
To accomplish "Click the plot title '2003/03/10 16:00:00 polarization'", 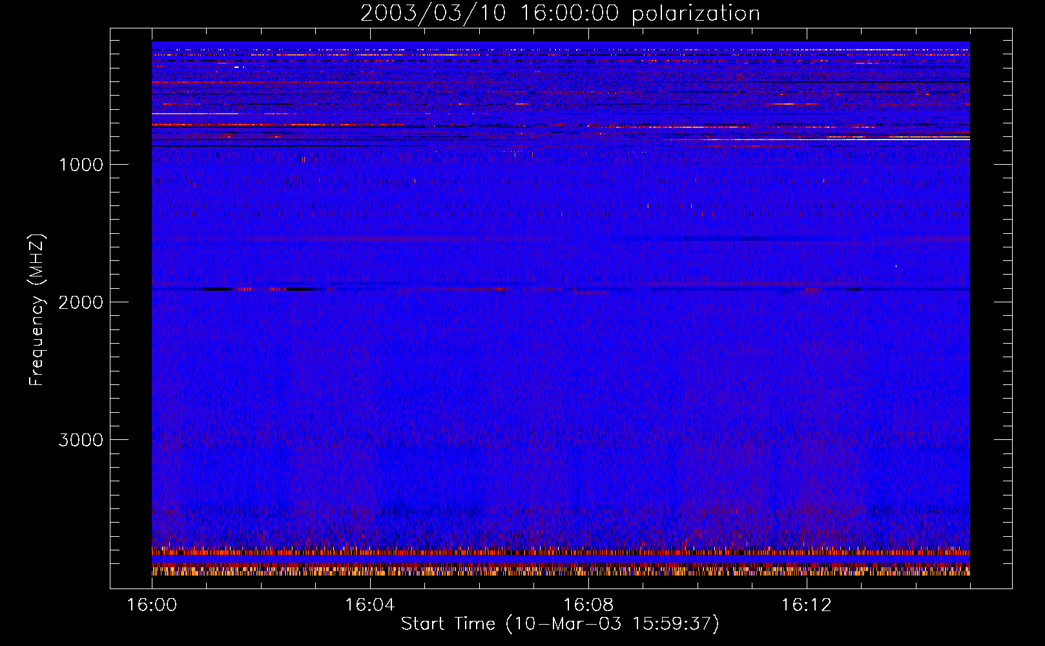I will (x=560, y=13).
